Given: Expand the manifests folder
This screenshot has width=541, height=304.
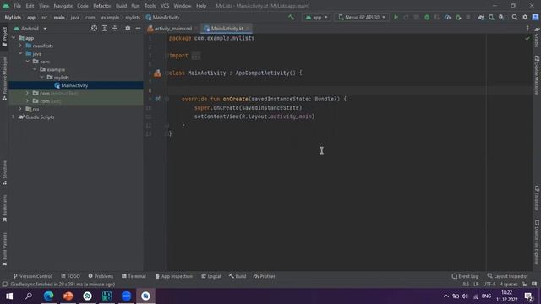Looking at the screenshot, I should 20,46.
